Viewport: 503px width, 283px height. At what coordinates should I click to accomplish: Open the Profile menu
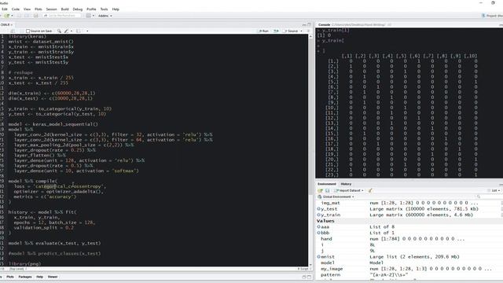(91, 9)
